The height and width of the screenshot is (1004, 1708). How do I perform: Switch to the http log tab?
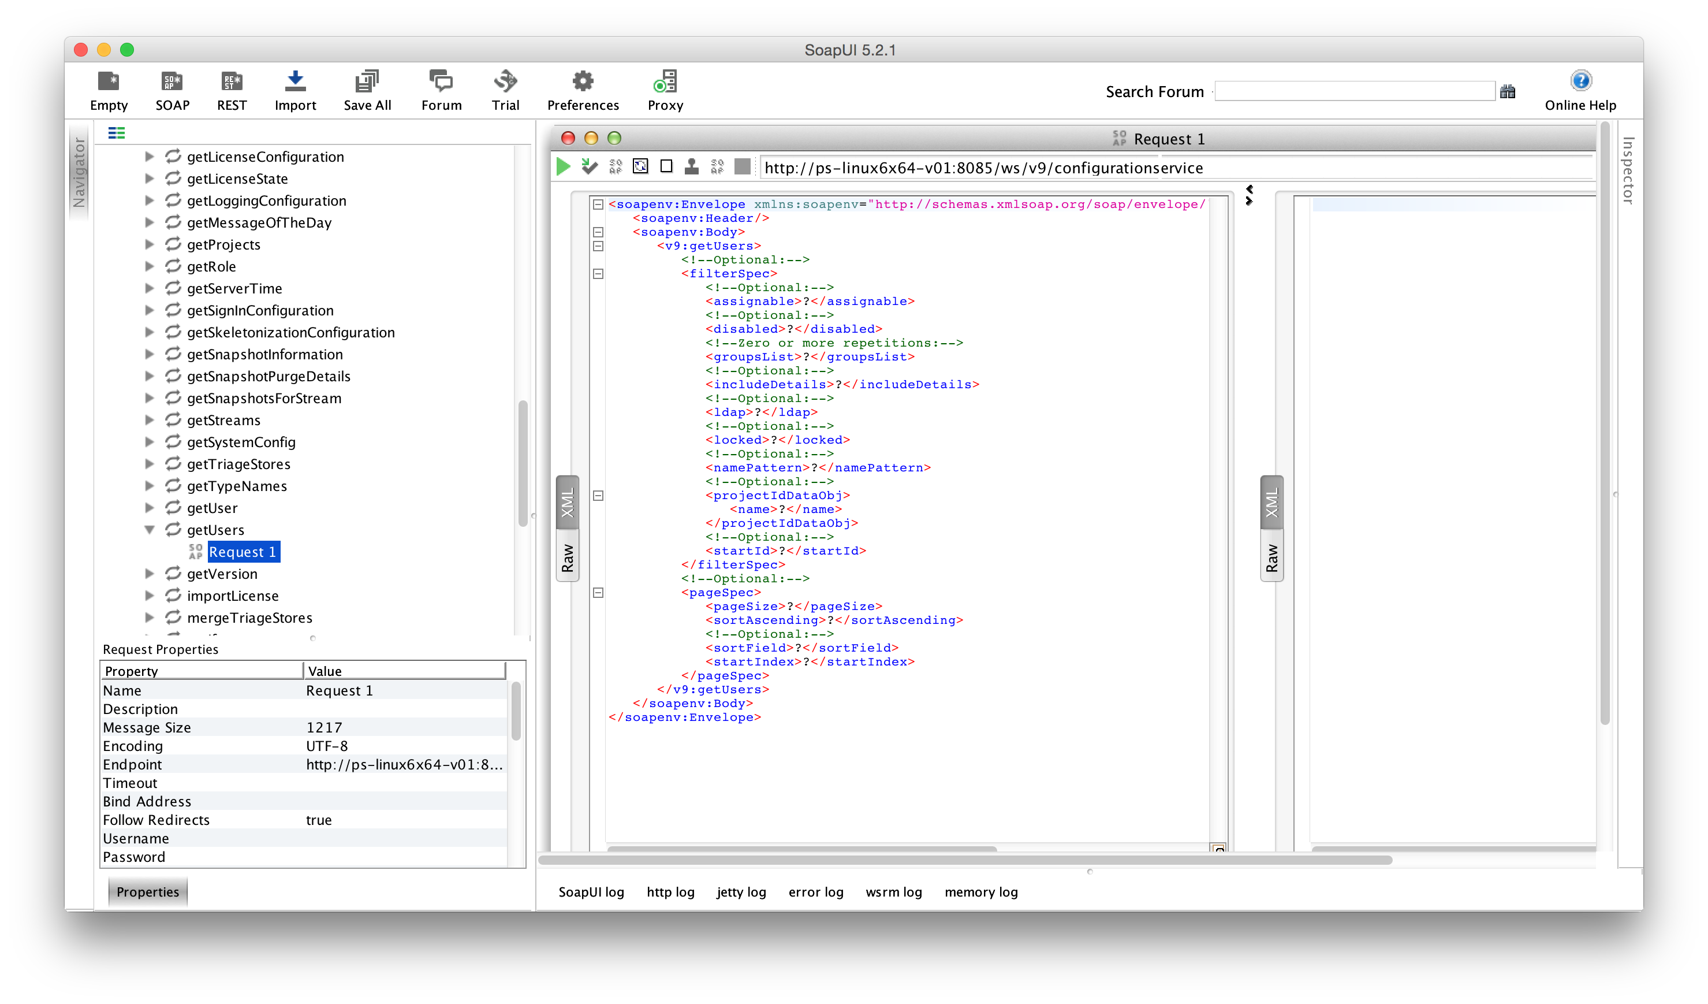[670, 892]
